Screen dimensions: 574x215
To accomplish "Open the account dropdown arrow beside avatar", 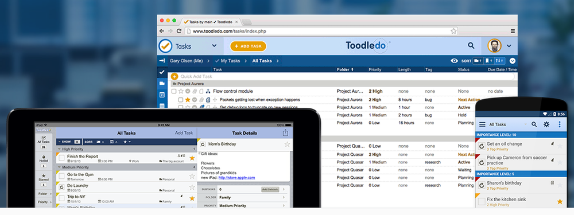I will point(509,46).
